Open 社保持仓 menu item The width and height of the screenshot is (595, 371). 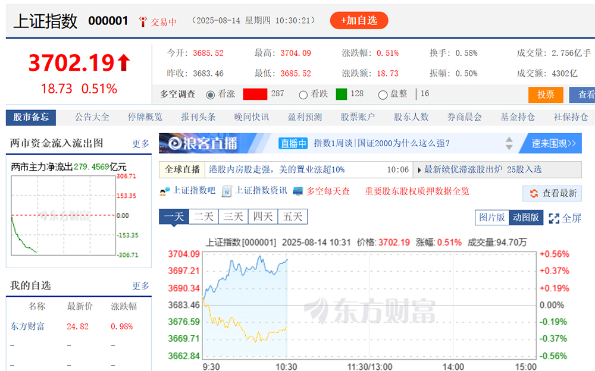(x=571, y=117)
